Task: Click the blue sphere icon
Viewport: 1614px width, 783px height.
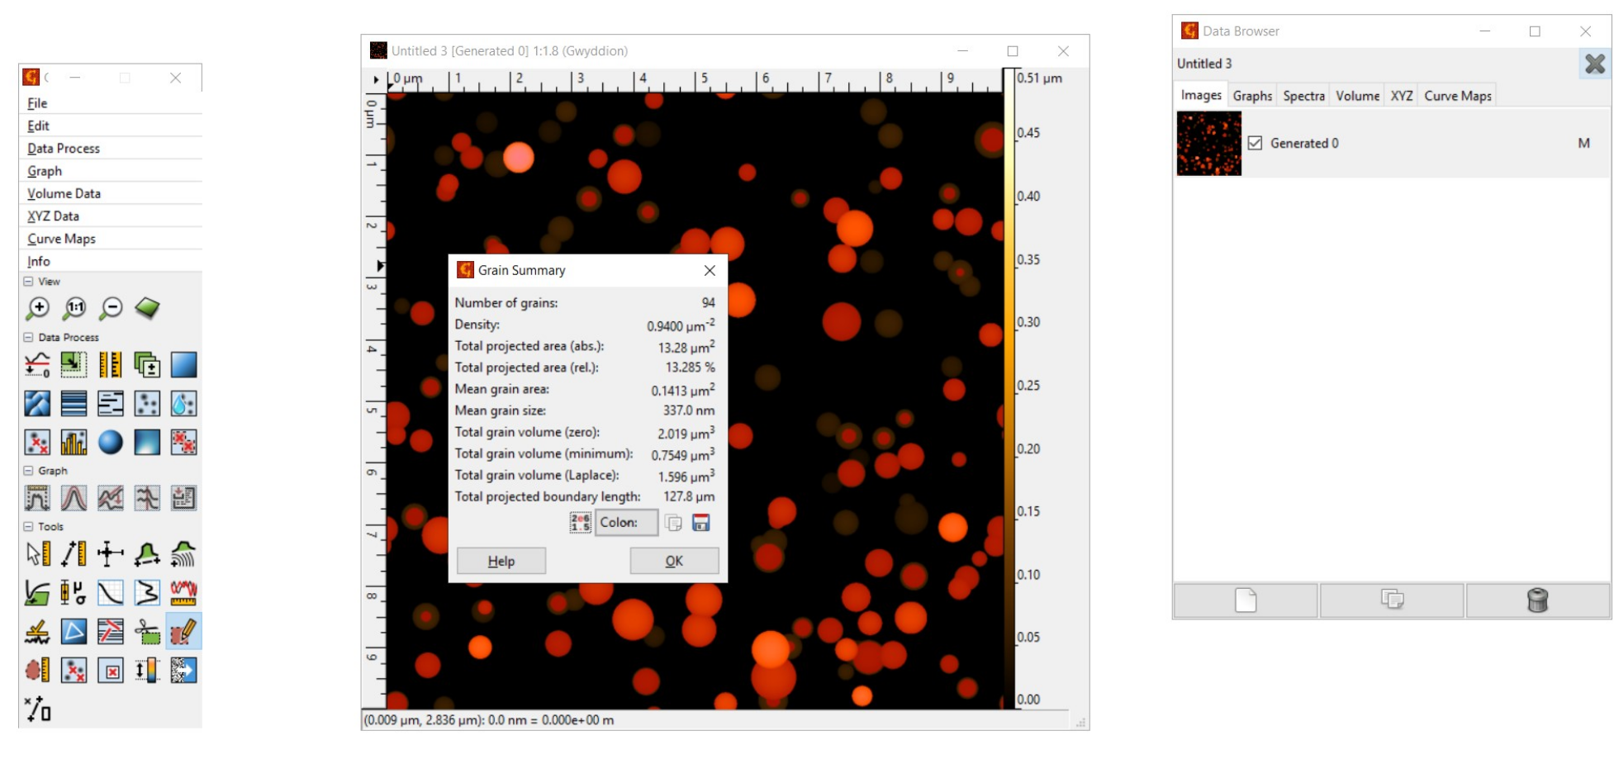Action: [x=111, y=442]
